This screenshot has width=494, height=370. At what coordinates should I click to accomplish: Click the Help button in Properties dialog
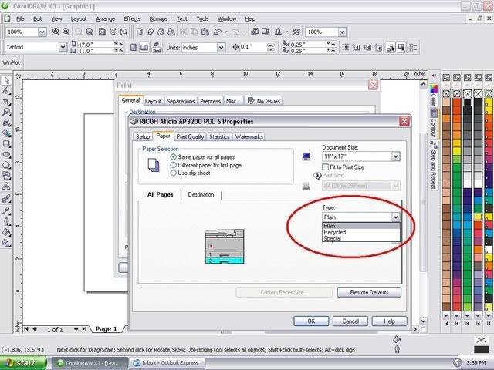389,321
